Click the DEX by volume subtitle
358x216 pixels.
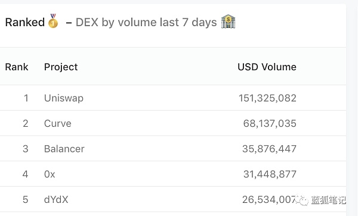[x=146, y=22]
